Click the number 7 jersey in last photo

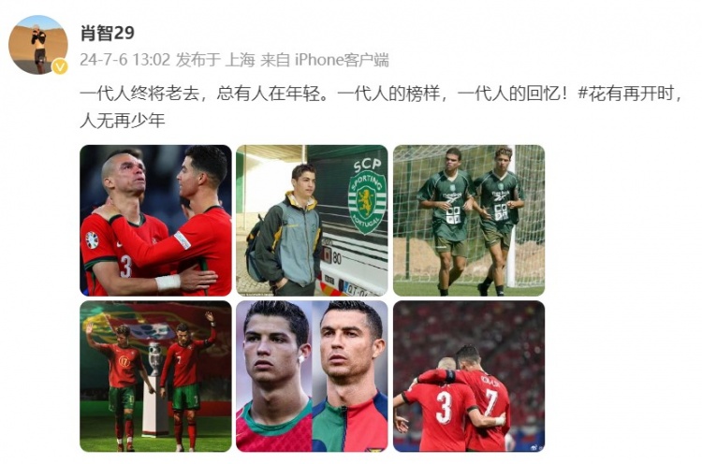pyautogui.click(x=487, y=407)
